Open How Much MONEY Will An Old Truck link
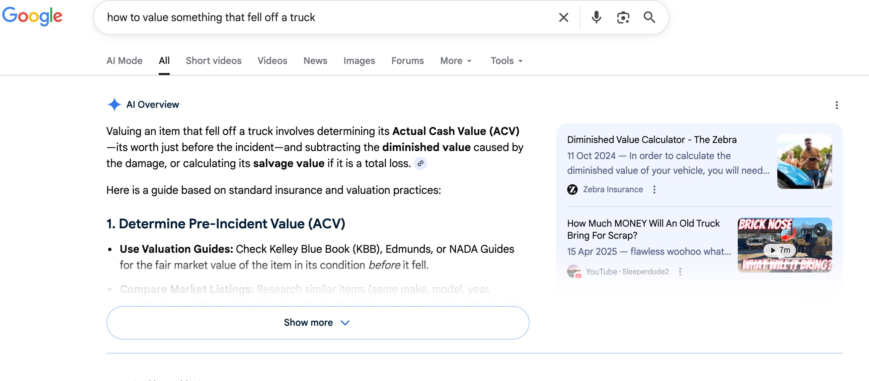The image size is (869, 381). click(x=643, y=229)
